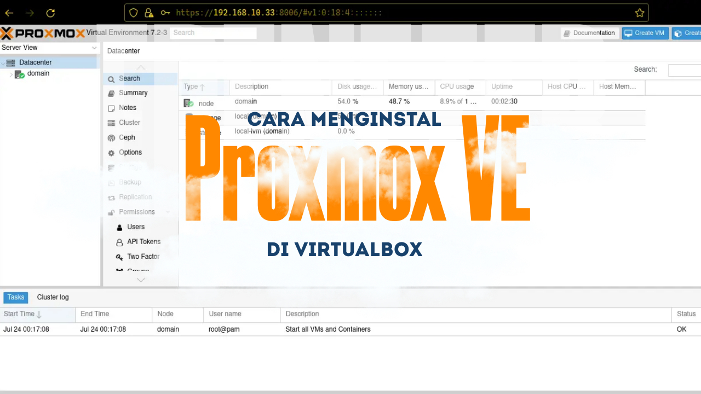The height and width of the screenshot is (394, 701).
Task: Open the Ceph menu item
Action: [x=140, y=138]
